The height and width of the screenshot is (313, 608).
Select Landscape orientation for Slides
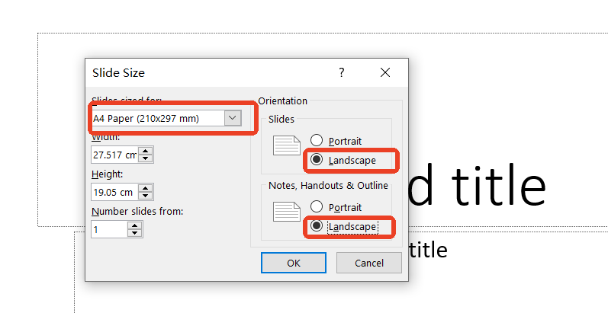click(317, 160)
